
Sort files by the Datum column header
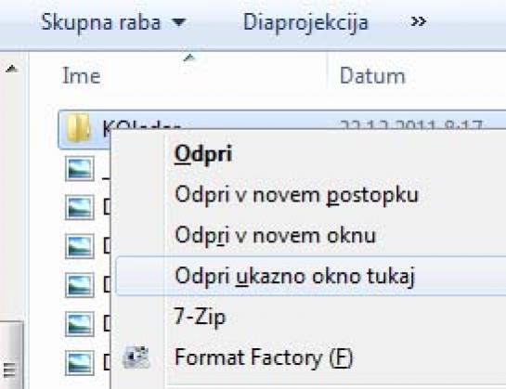point(372,76)
